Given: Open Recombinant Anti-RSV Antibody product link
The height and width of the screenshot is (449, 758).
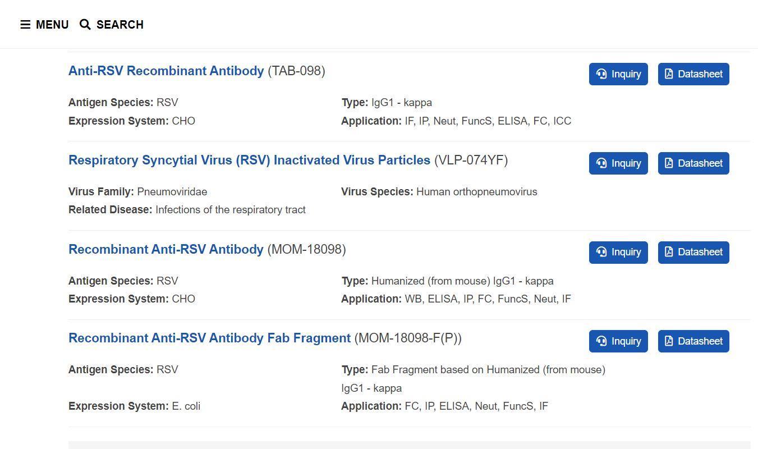Looking at the screenshot, I should [x=166, y=250].
